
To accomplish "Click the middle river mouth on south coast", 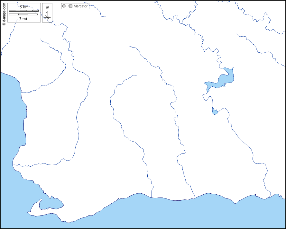I will point(194,198).
